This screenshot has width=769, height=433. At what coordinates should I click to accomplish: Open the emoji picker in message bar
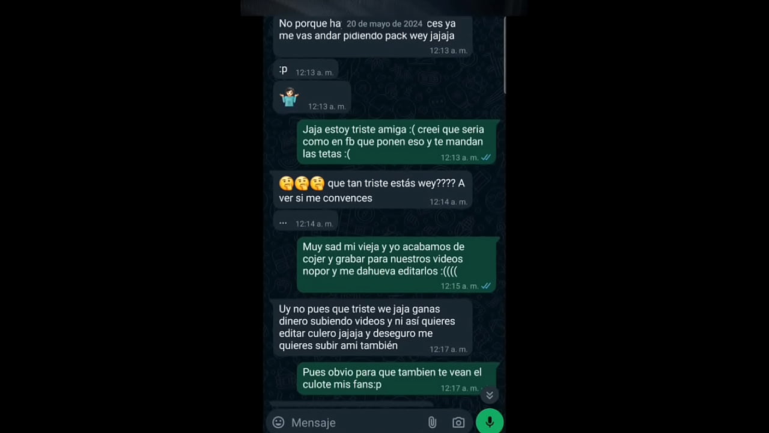[x=278, y=422]
